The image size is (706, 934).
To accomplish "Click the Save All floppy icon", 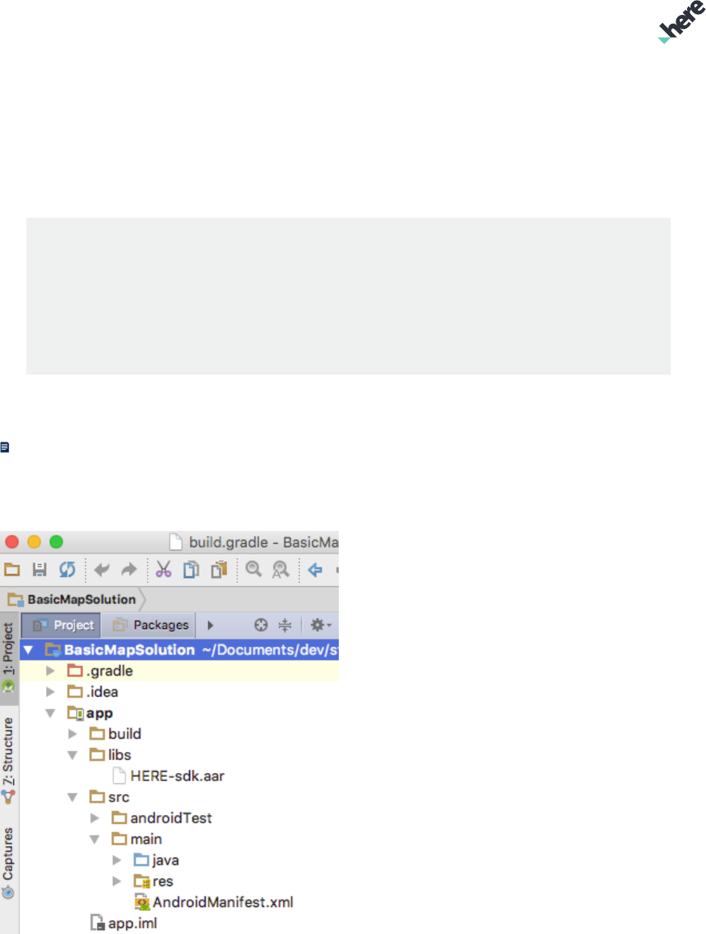I will coord(40,569).
